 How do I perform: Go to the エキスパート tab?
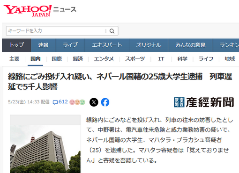point(107,45)
